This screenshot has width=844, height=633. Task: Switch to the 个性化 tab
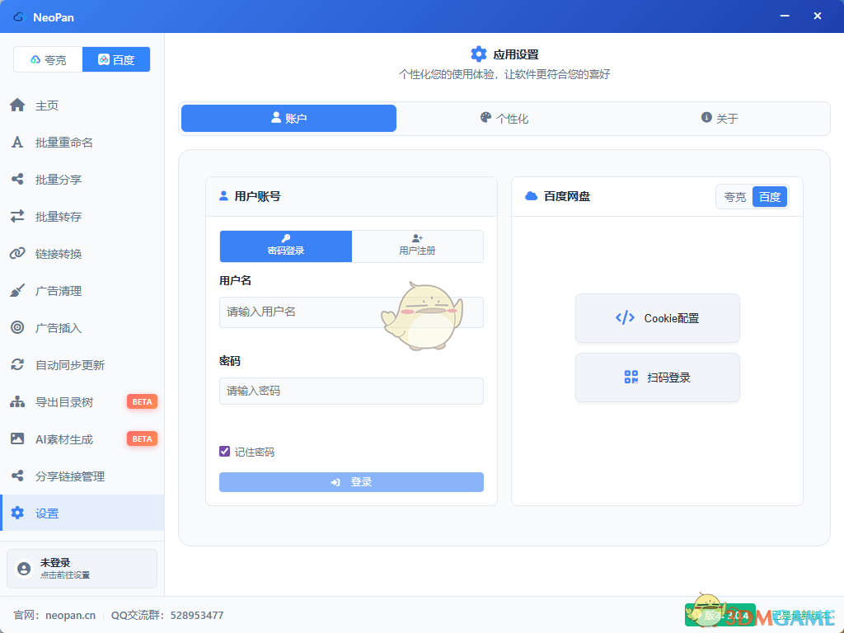[x=504, y=119]
